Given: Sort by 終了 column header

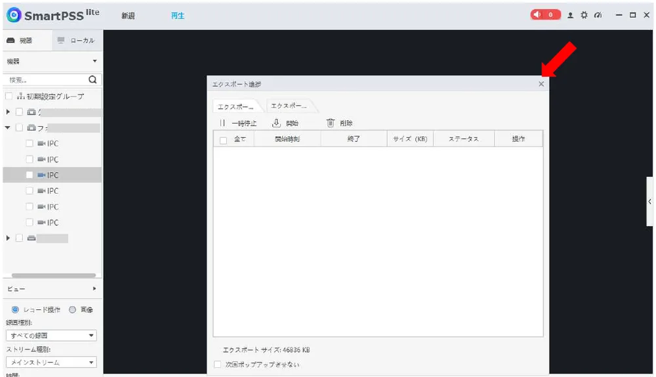Looking at the screenshot, I should pyautogui.click(x=354, y=139).
